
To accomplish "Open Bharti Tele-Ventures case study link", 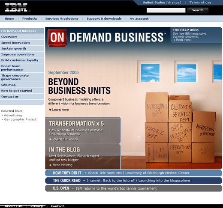I will tap(105, 173).
